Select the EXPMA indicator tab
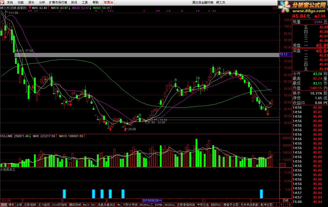Image resolution: width=328 pixels, height=207 pixels. 159,205
